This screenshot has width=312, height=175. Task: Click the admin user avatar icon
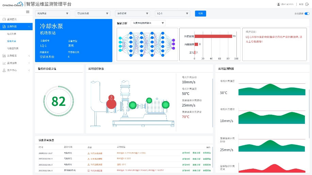279,4
